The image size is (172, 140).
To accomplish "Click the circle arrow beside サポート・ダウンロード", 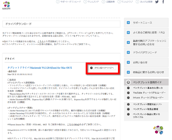I will click(58, 2).
